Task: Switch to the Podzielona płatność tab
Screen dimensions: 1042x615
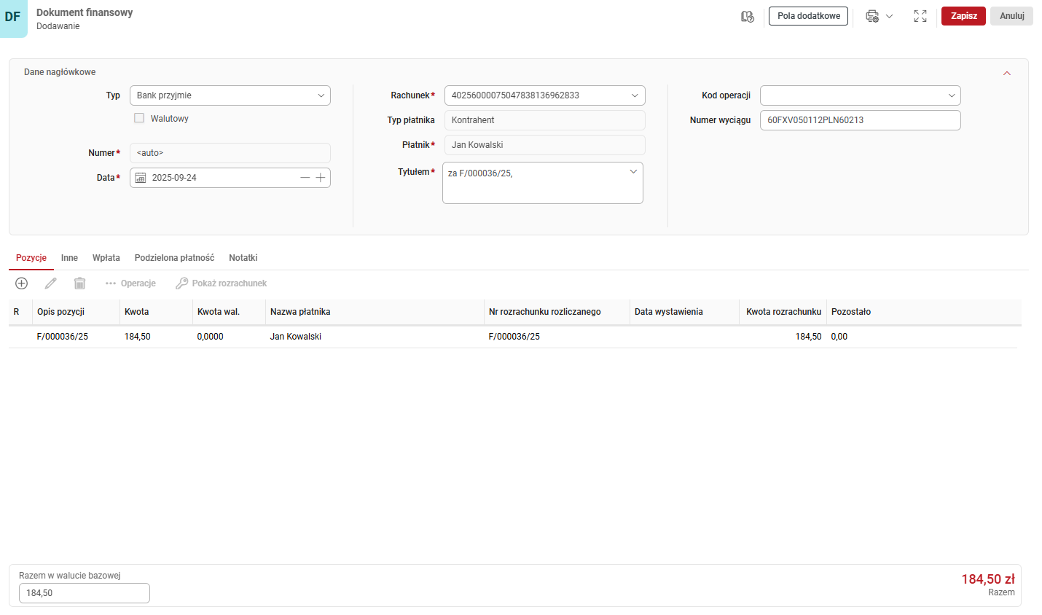Action: click(174, 257)
